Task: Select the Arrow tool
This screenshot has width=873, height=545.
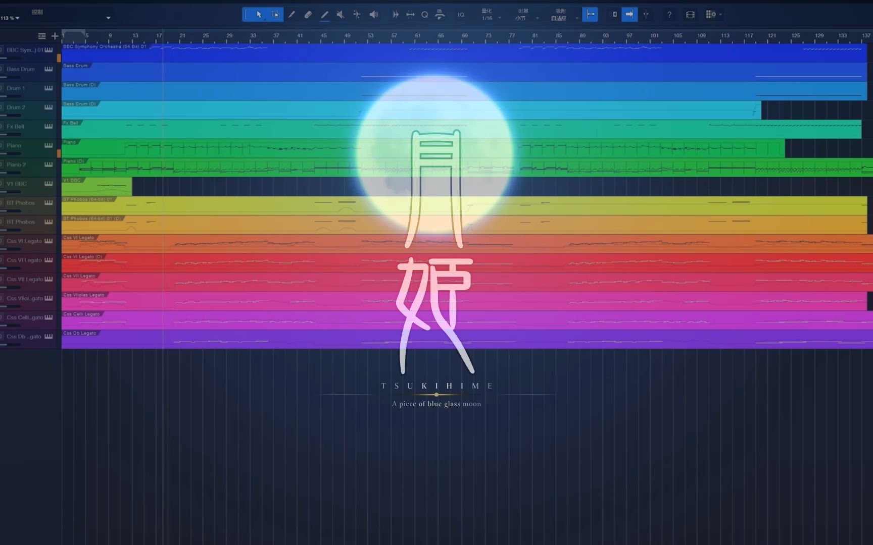Action: [259, 15]
